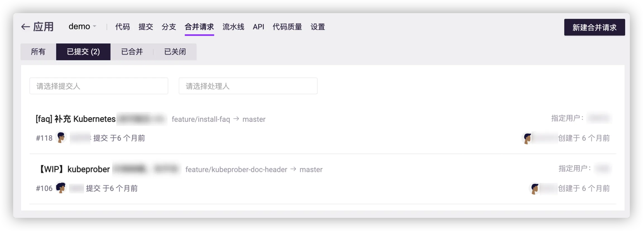The width and height of the screenshot is (643, 231).
Task: Select the API tab
Action: tap(258, 27)
